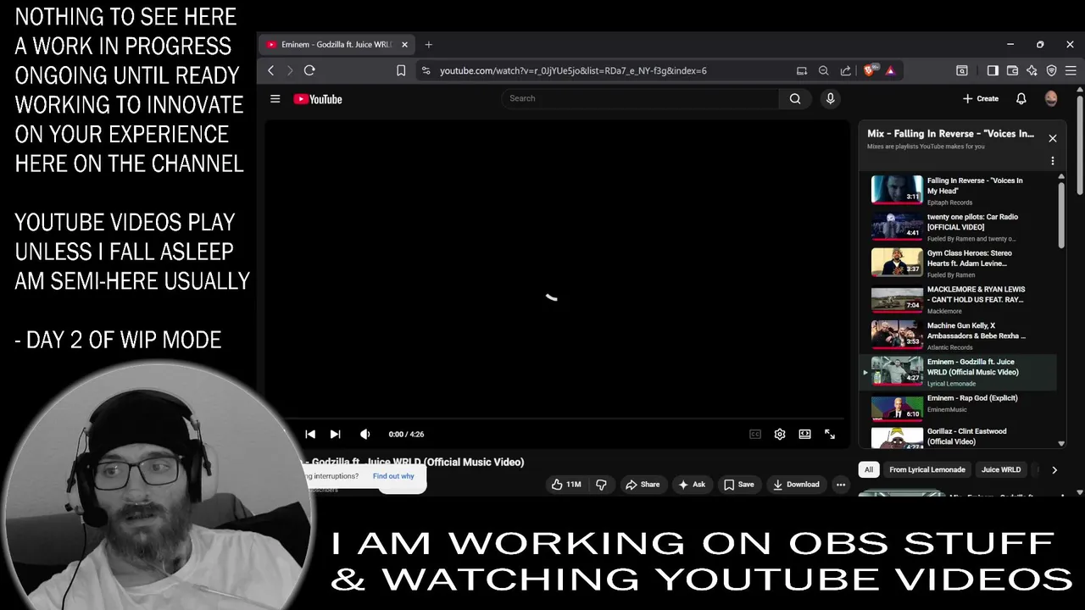The height and width of the screenshot is (610, 1085).
Task: Close the Eminem Godzilla tab
Action: click(404, 44)
